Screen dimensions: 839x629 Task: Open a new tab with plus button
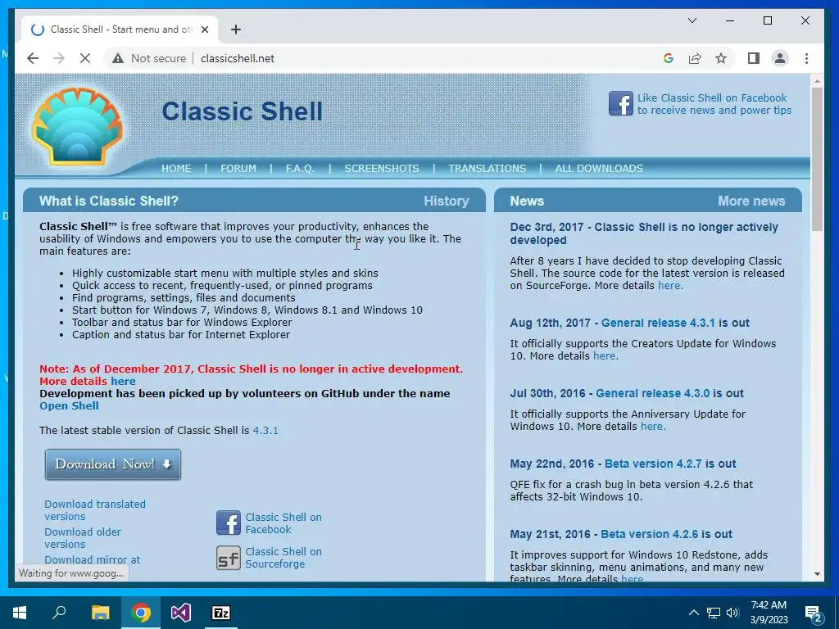pyautogui.click(x=236, y=29)
